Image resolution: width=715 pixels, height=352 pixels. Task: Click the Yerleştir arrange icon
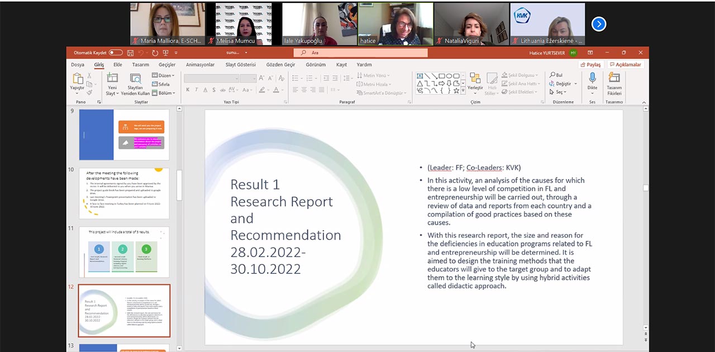click(475, 79)
